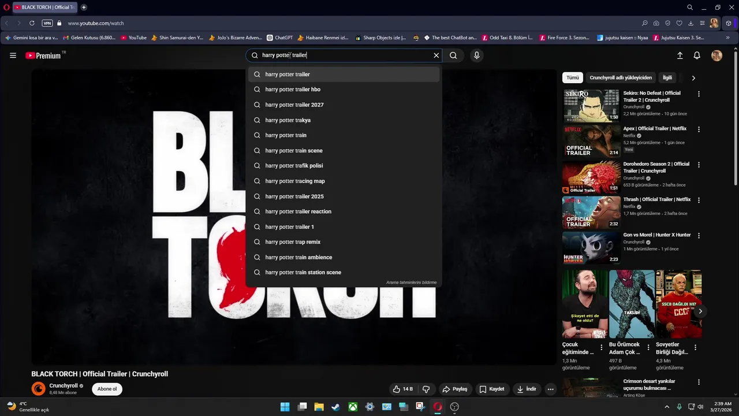
Task: Reload page with browser refresh icon
Action: coord(32,23)
